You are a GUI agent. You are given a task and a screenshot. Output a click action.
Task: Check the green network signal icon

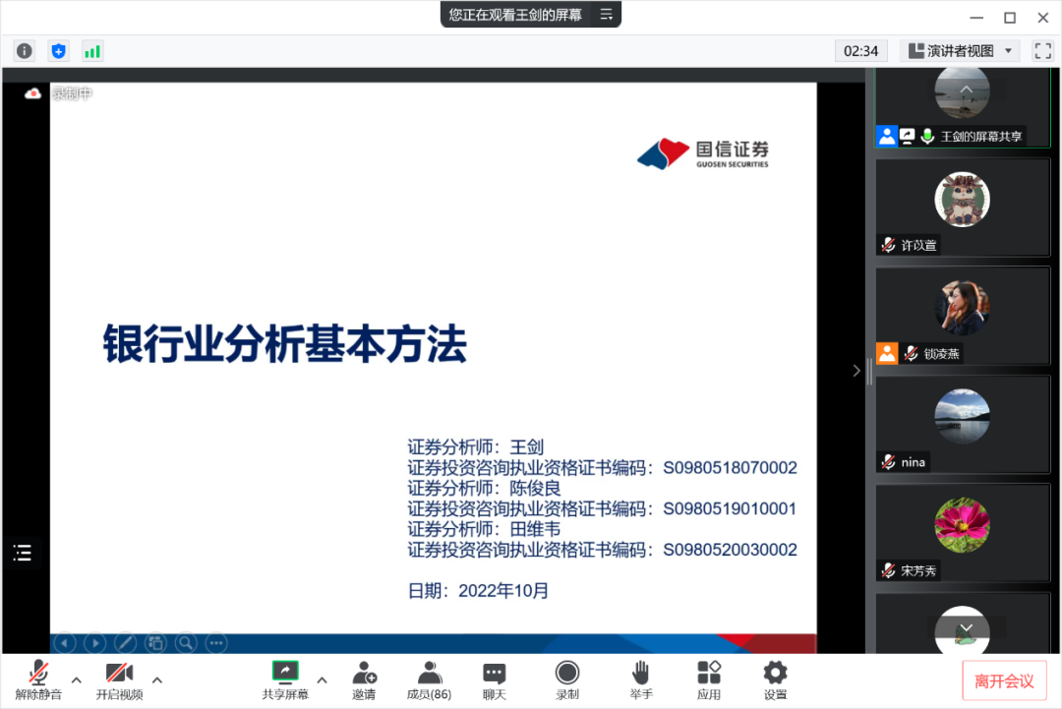pyautogui.click(x=92, y=51)
